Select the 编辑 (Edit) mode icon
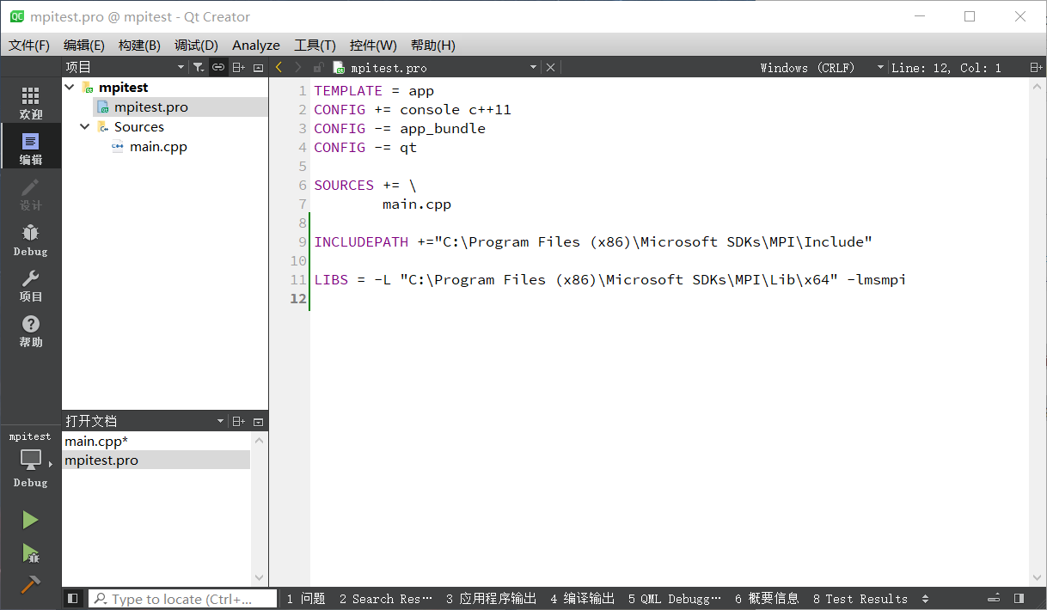The height and width of the screenshot is (610, 1047). pyautogui.click(x=30, y=146)
